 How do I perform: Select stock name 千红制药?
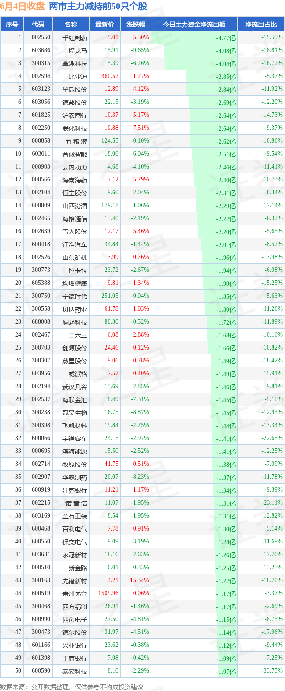click(x=75, y=37)
